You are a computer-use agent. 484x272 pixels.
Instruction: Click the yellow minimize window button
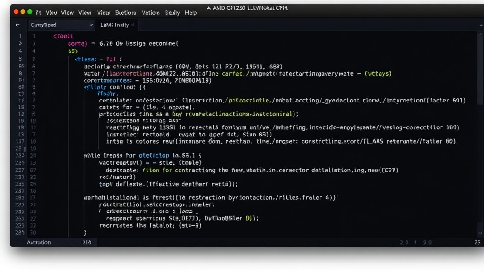(x=23, y=12)
